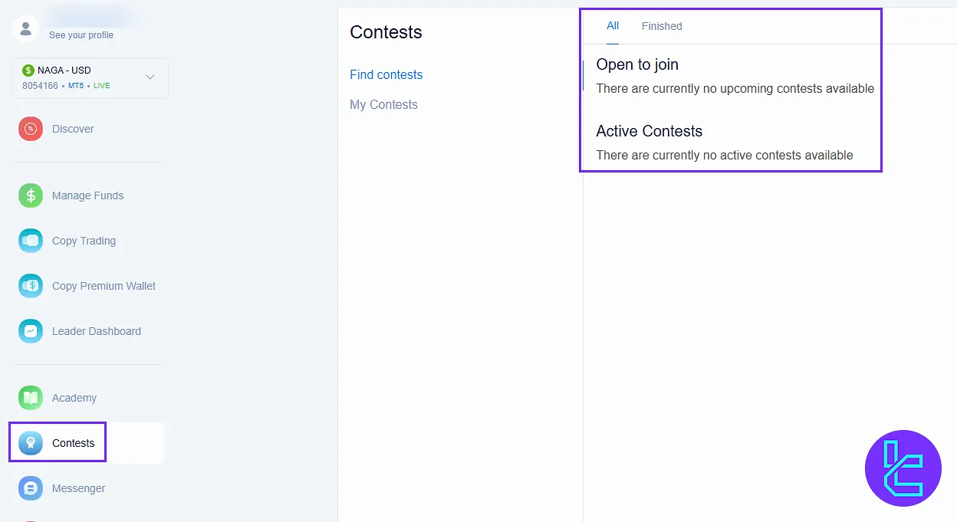Click the Copy Trading icon
Image resolution: width=957 pixels, height=522 pixels.
point(31,241)
